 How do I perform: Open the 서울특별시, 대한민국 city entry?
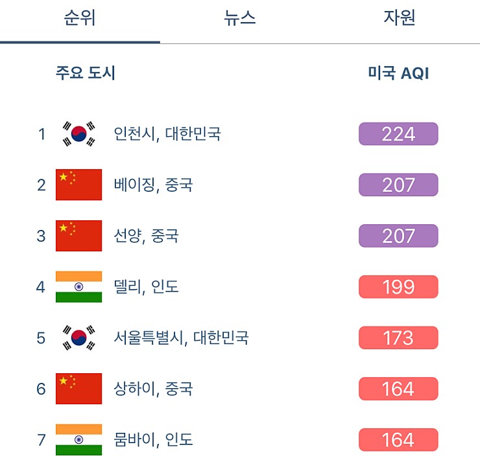point(181,338)
